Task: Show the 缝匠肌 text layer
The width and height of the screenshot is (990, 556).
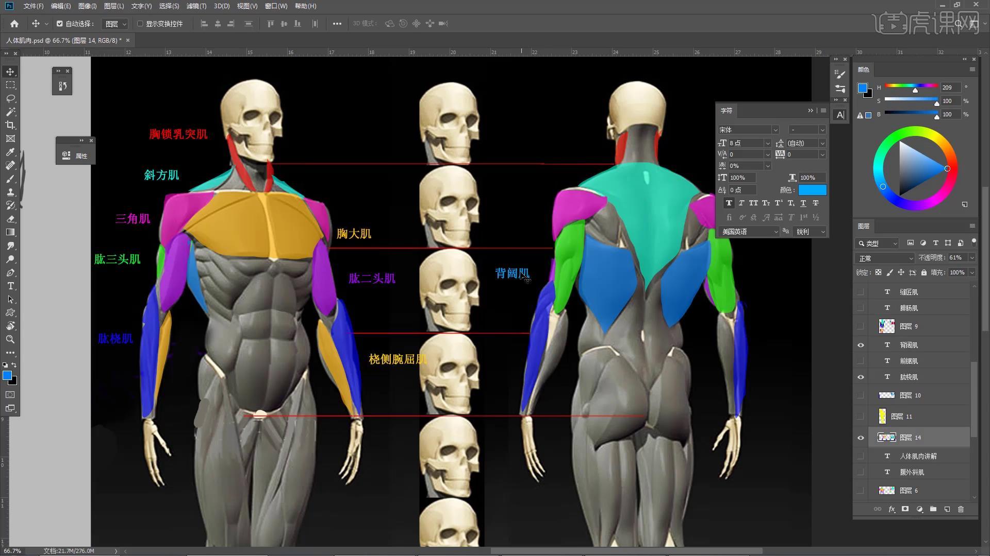Action: (861, 292)
